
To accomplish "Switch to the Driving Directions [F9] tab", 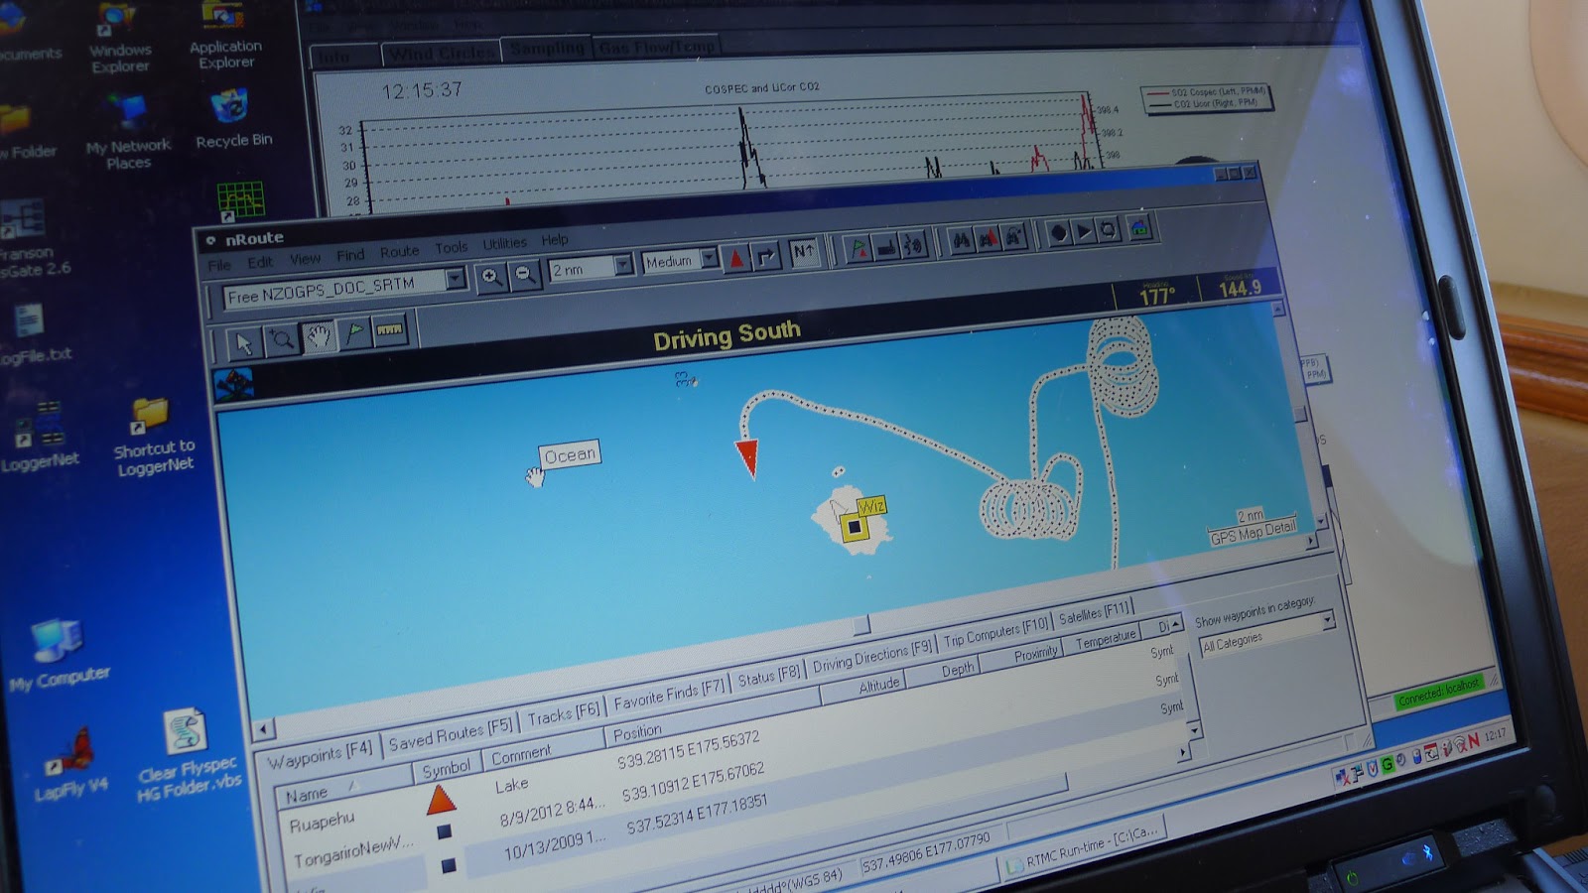I will click(x=872, y=659).
